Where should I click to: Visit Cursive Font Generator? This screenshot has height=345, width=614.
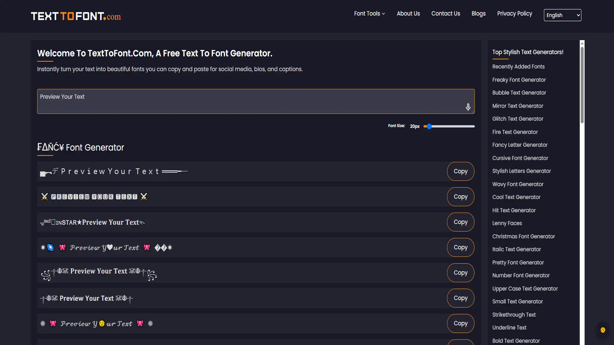pyautogui.click(x=520, y=158)
